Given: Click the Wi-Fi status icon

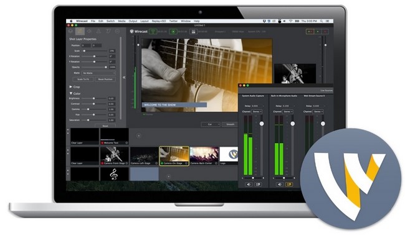Looking at the screenshot, I should coord(290,21).
